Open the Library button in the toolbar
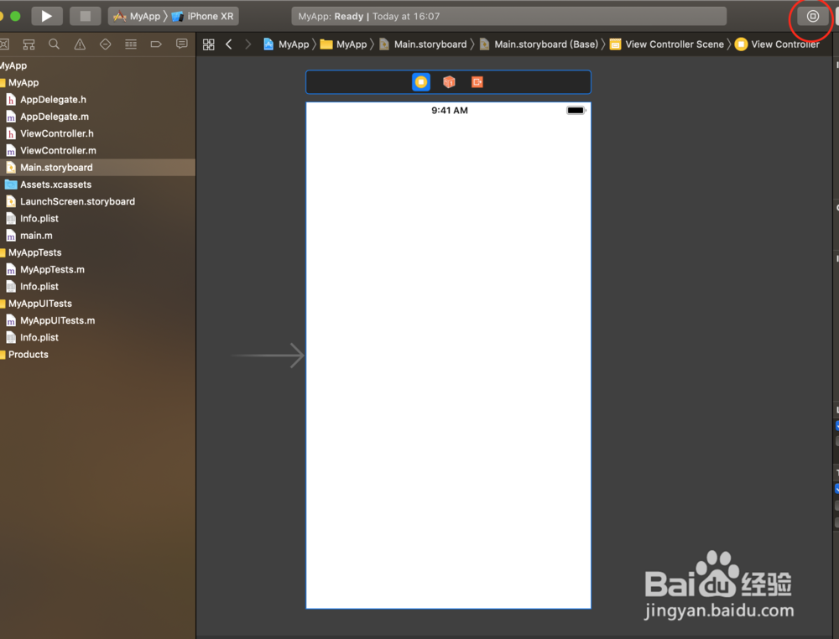Viewport: 839px width, 639px height. pos(812,16)
